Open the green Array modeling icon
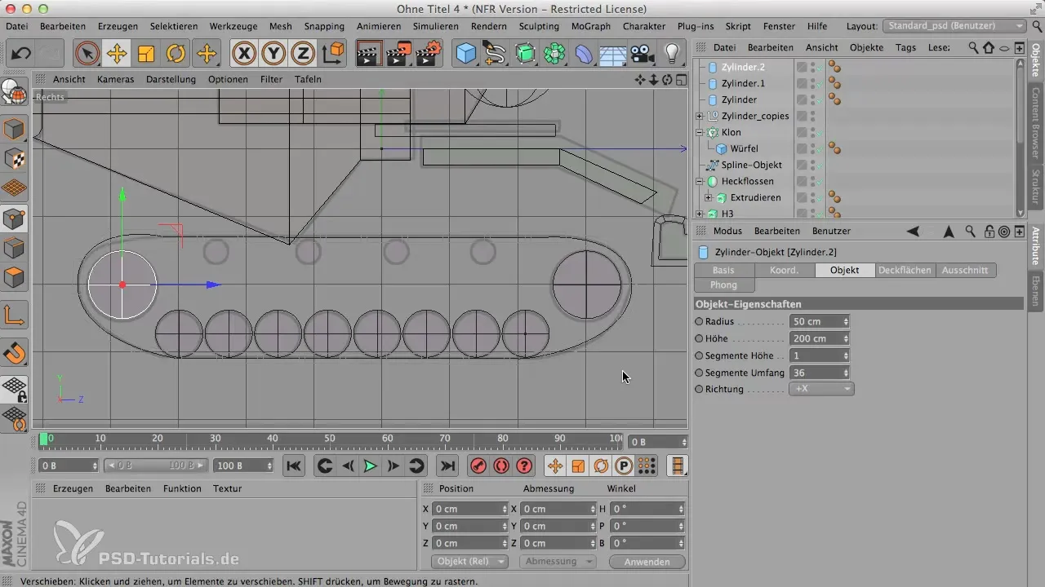This screenshot has height=587, width=1045. (x=554, y=54)
